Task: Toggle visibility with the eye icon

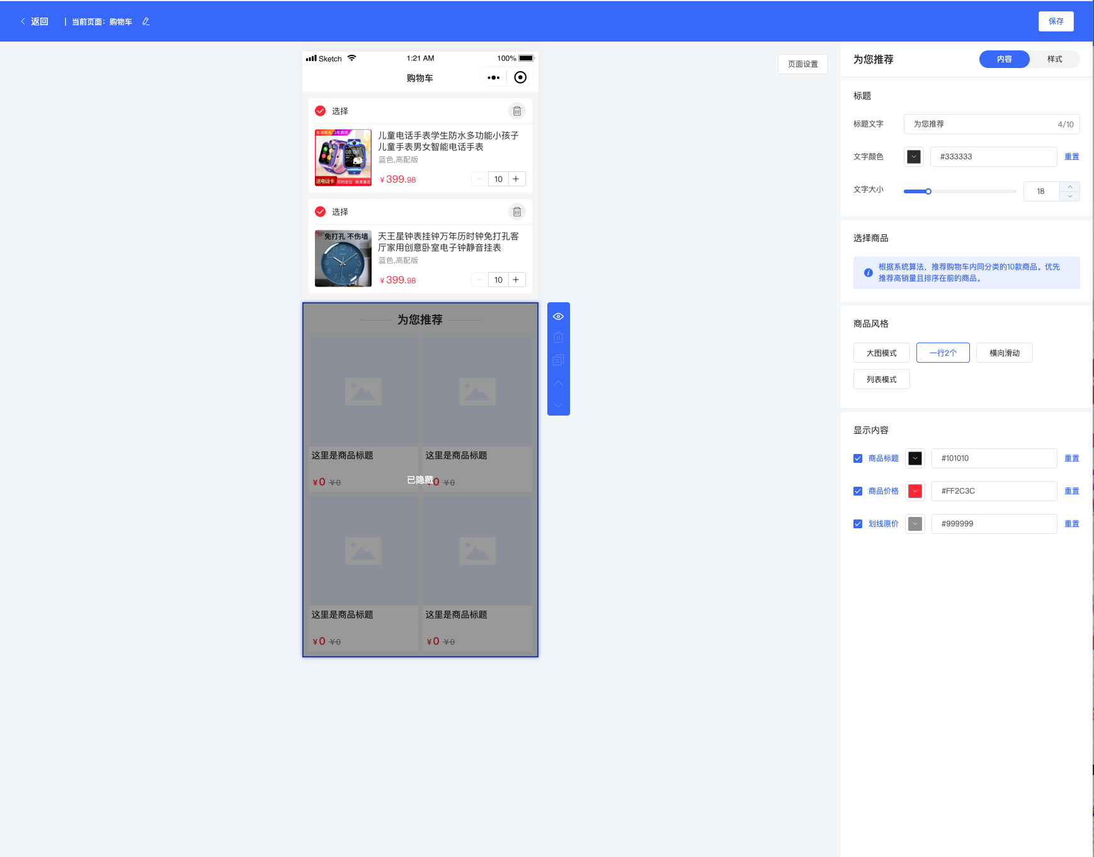Action: (x=558, y=316)
